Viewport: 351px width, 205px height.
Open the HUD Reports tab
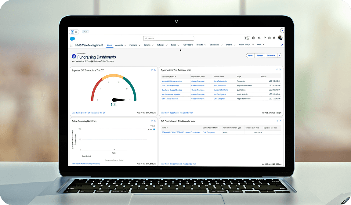click(188, 45)
